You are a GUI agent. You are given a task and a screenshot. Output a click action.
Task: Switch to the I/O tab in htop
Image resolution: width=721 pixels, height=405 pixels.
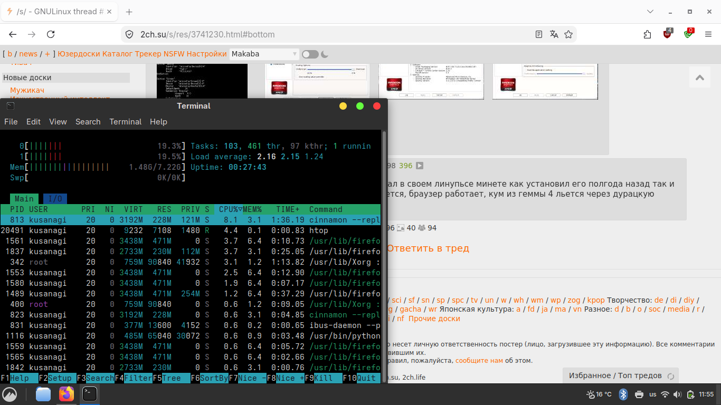pyautogui.click(x=55, y=199)
